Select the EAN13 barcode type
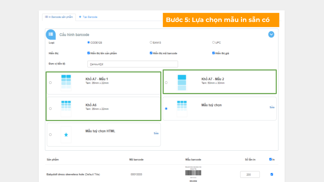 (151, 42)
